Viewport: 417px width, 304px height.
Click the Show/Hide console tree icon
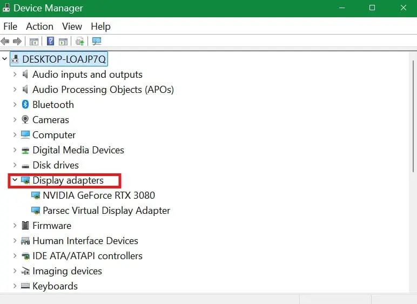pos(34,42)
